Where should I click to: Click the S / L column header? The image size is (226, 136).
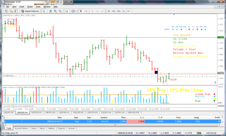(x=142, y=118)
